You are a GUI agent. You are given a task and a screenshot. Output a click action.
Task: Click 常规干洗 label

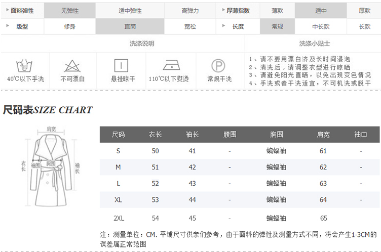coord(220,79)
